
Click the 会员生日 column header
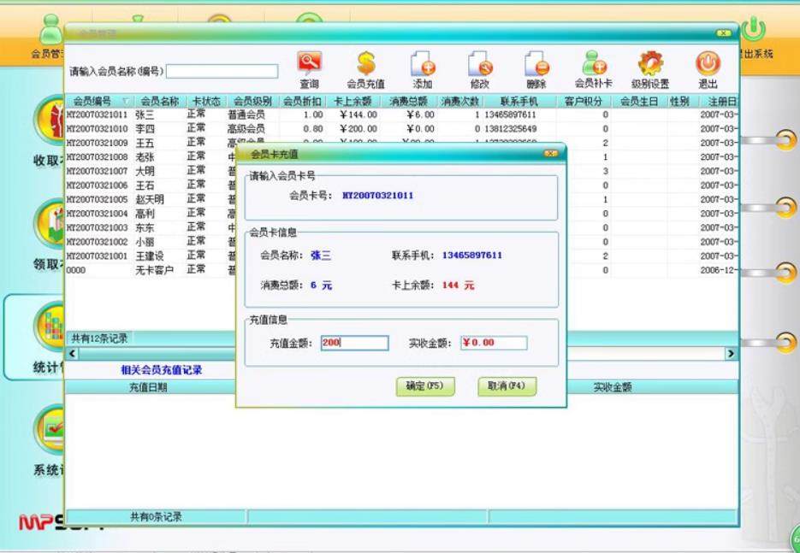coord(639,101)
